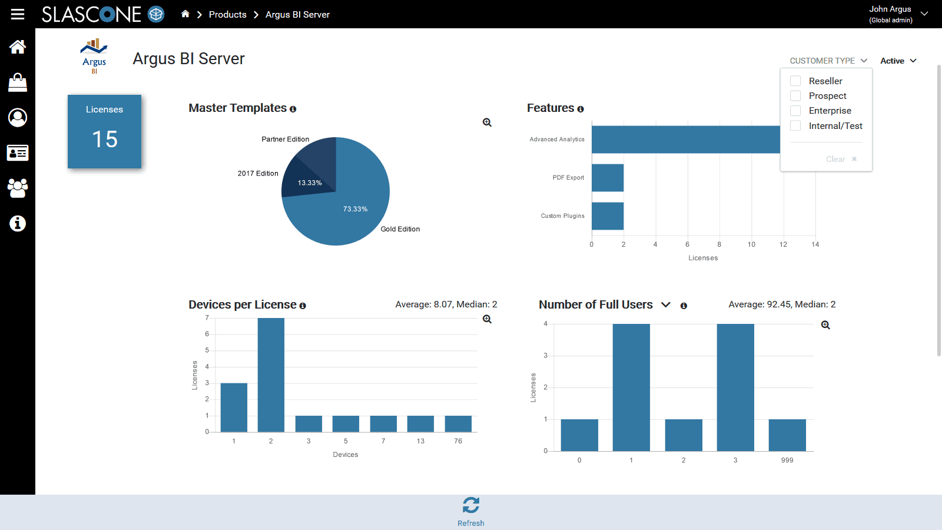
Task: Click the Argus BI Server page title
Action: 188,59
